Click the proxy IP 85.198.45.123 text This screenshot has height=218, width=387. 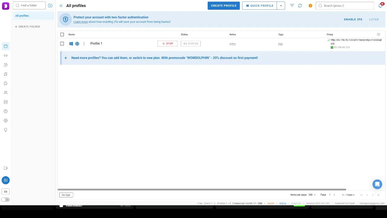tap(342, 48)
